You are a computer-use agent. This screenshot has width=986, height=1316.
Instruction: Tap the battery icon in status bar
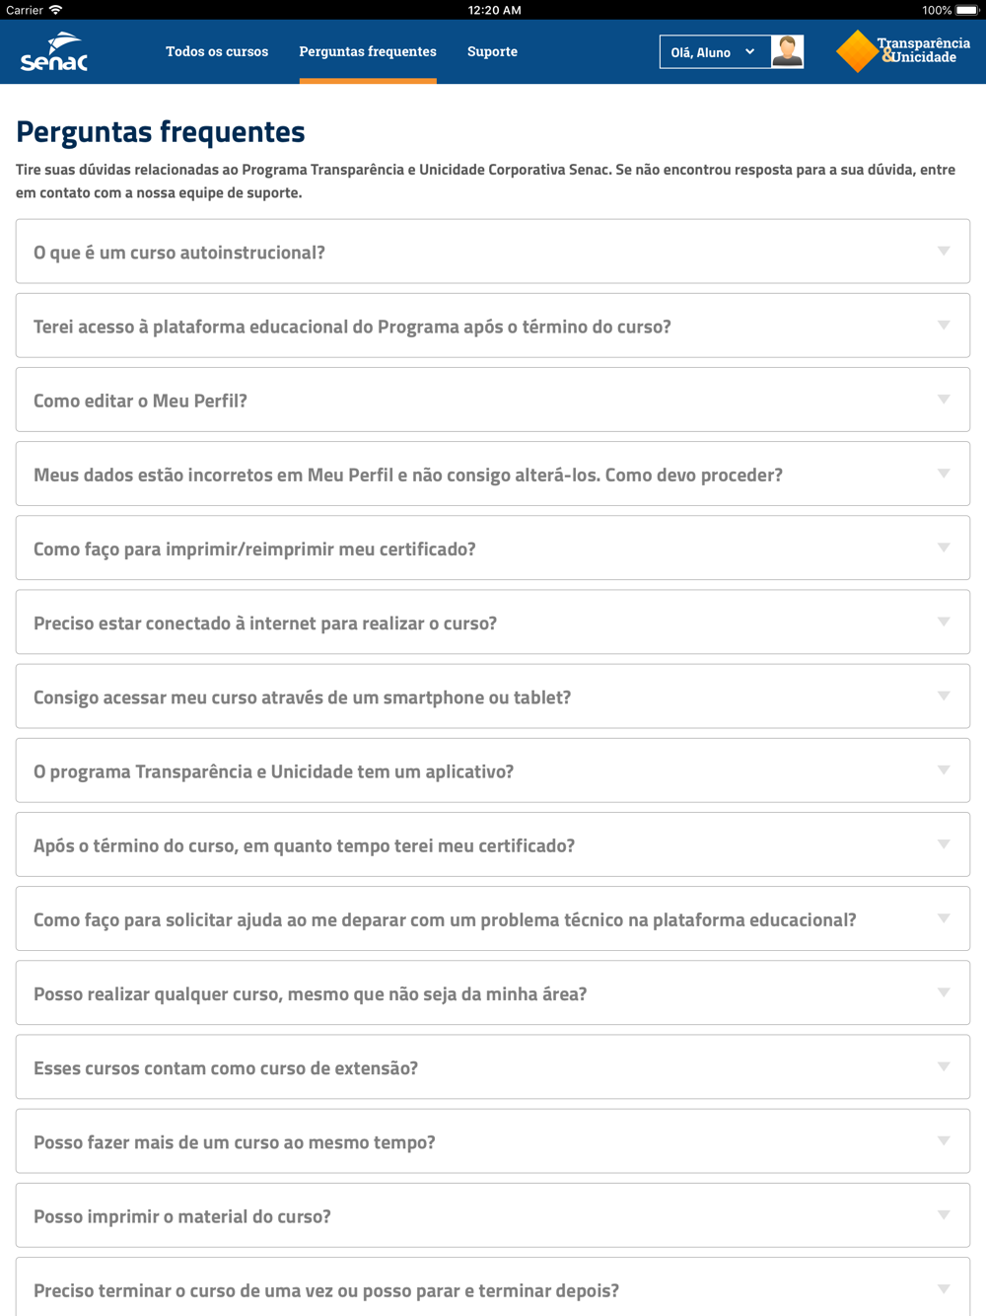[x=966, y=10]
